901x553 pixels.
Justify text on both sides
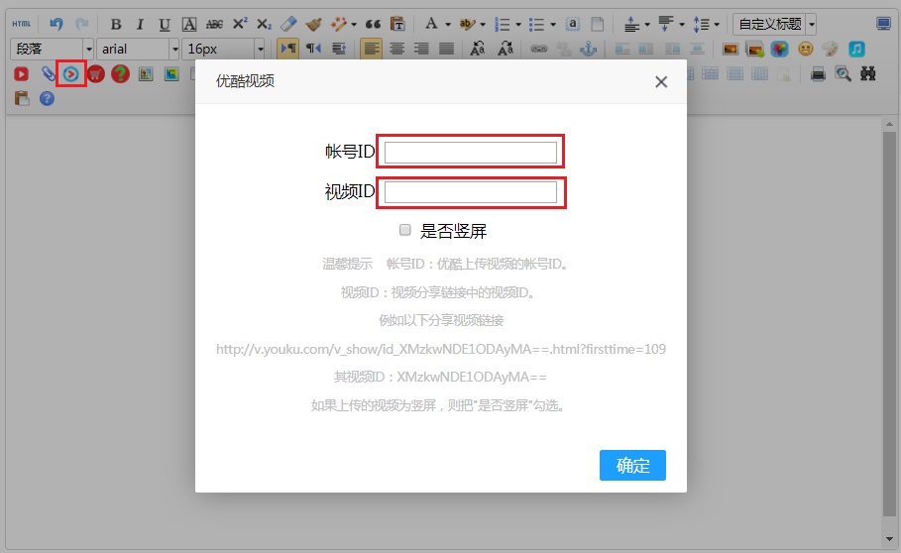click(x=446, y=49)
